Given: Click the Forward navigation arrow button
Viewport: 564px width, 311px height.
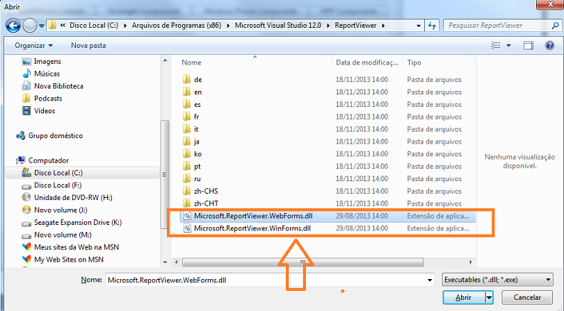Looking at the screenshot, I should (29, 26).
